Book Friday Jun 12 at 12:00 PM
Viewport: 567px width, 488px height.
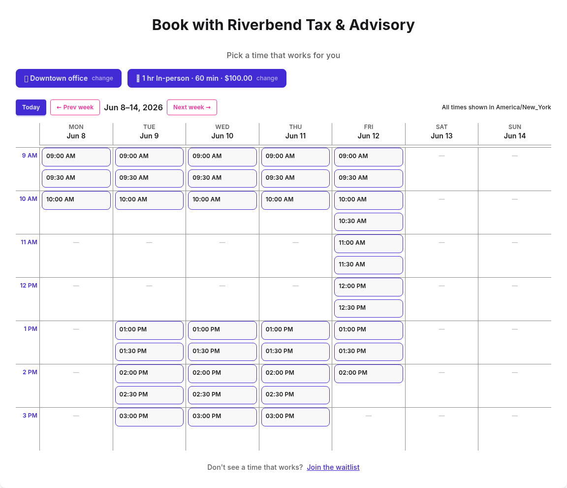[x=369, y=287]
